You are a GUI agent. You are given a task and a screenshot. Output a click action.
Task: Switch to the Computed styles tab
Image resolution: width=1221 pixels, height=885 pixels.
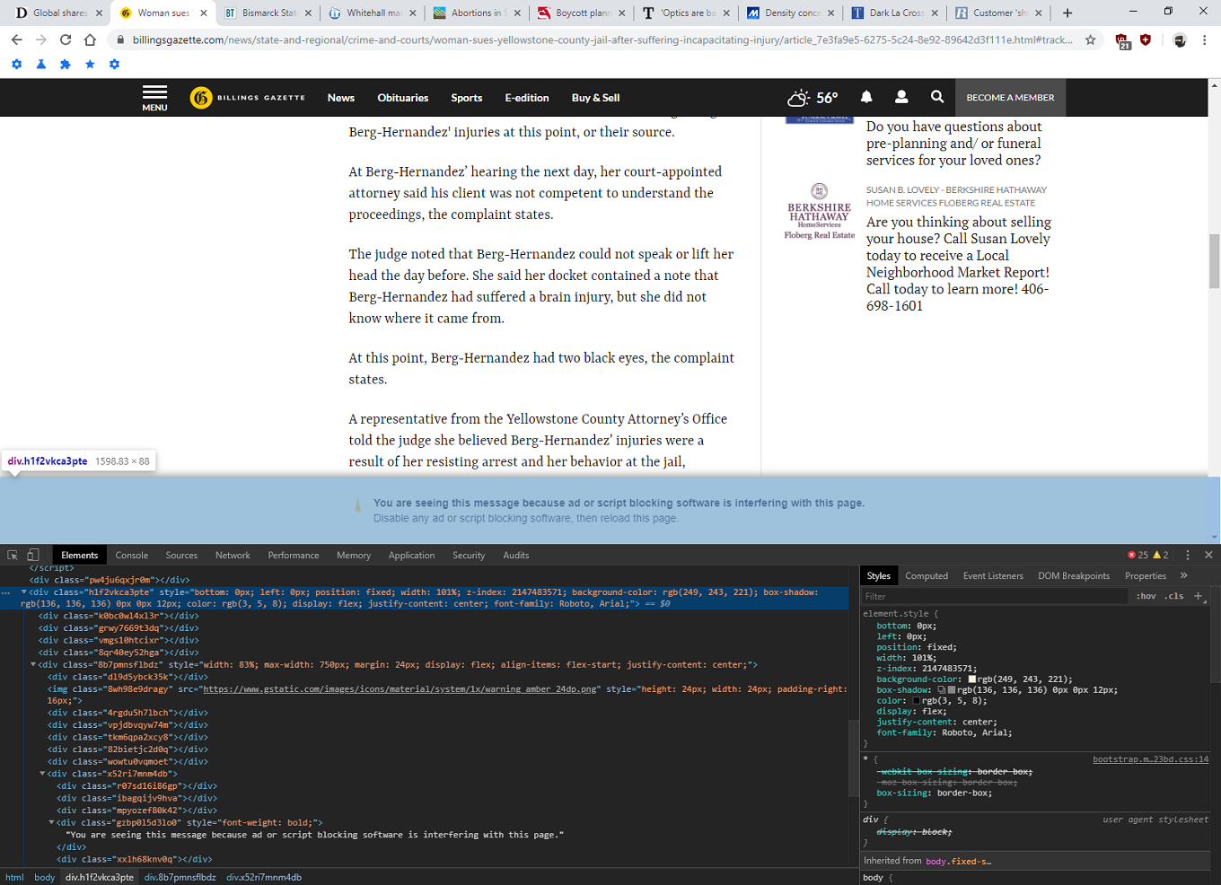click(x=927, y=575)
